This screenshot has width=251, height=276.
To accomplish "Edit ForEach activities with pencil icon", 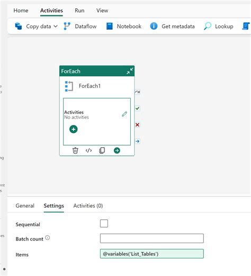I will coord(124,114).
